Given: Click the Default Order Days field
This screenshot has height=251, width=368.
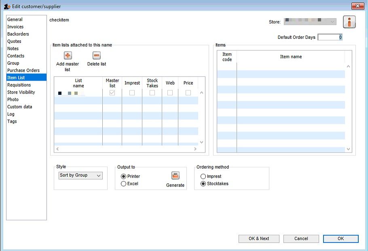Looking at the screenshot, I should pos(330,37).
